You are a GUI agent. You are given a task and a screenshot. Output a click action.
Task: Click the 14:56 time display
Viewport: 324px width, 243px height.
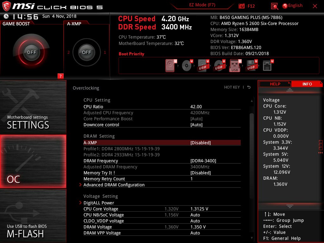(25, 16)
